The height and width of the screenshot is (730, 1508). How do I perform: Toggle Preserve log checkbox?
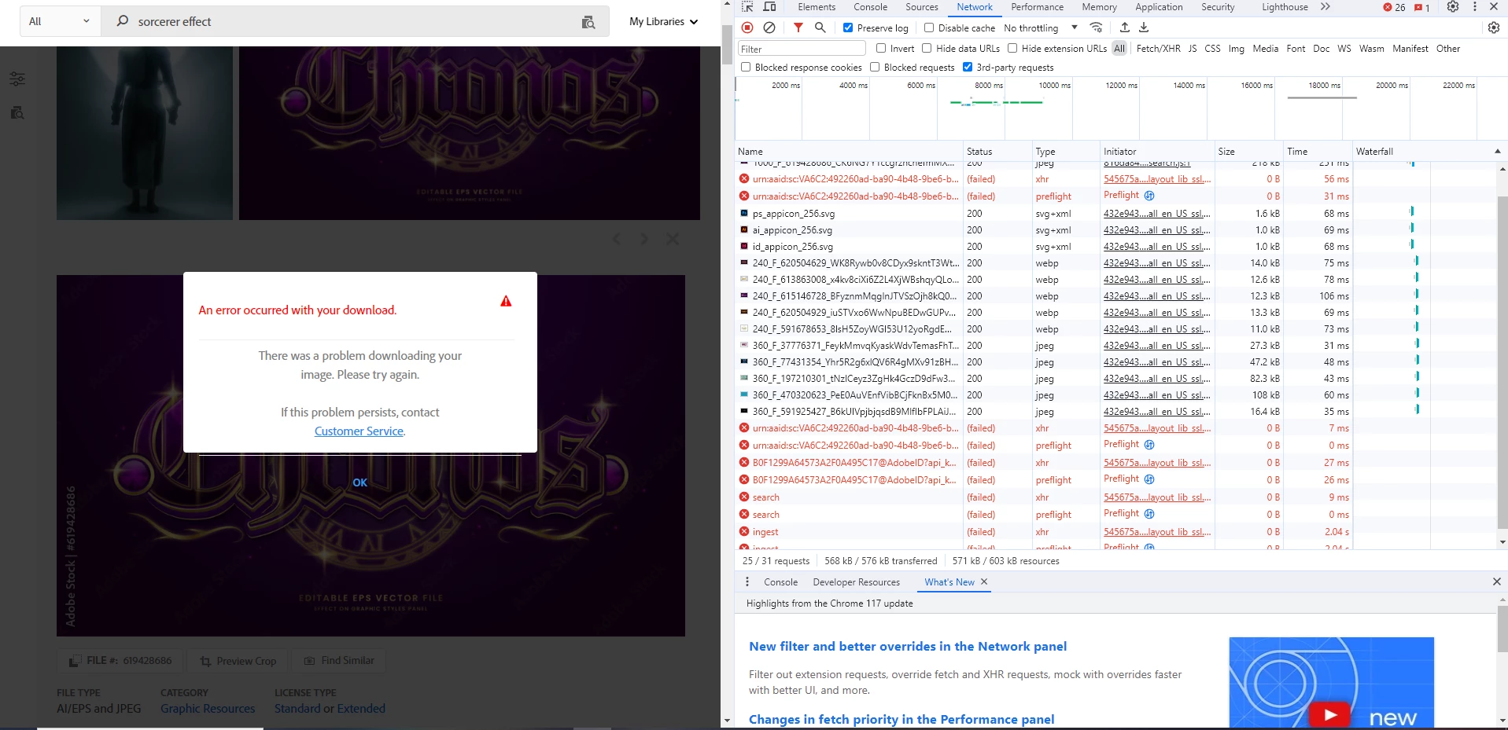[848, 28]
